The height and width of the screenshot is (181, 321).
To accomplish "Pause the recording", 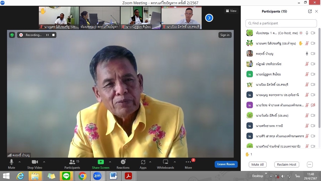I will (47, 35).
